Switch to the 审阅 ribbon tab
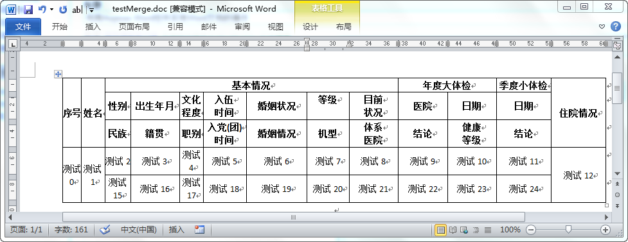Screen dimensions: 628x242 tap(242, 27)
